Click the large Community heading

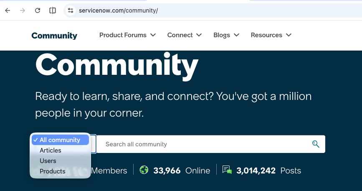coord(117,66)
